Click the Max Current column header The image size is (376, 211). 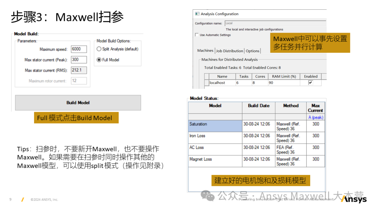click(315, 108)
